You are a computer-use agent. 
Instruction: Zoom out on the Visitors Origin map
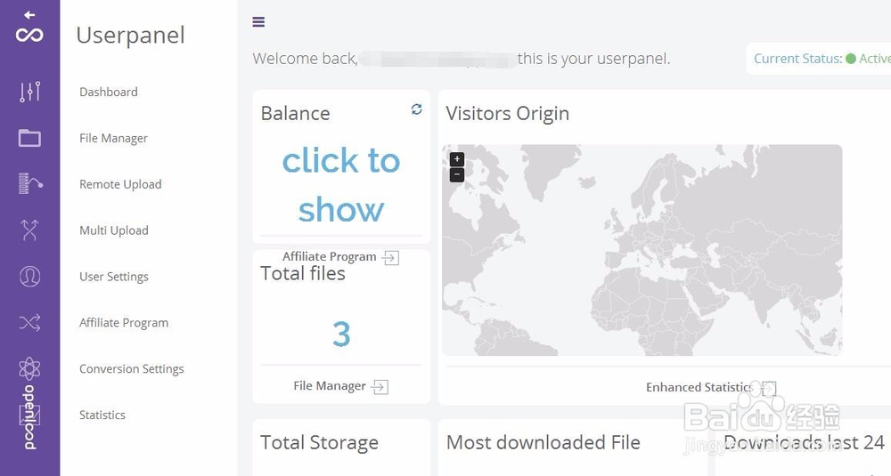(457, 174)
